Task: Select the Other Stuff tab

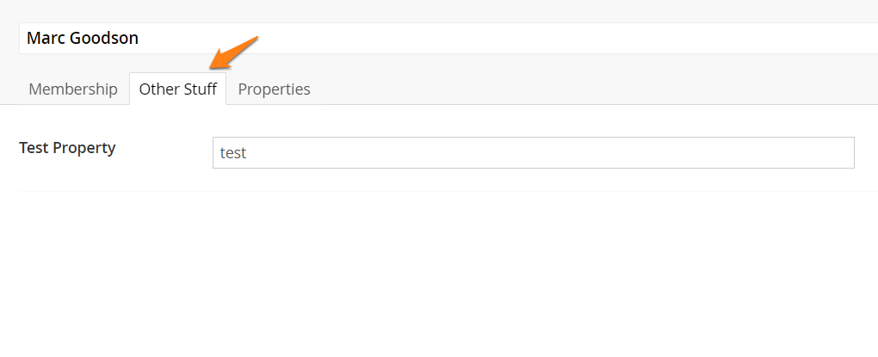Action: click(177, 89)
